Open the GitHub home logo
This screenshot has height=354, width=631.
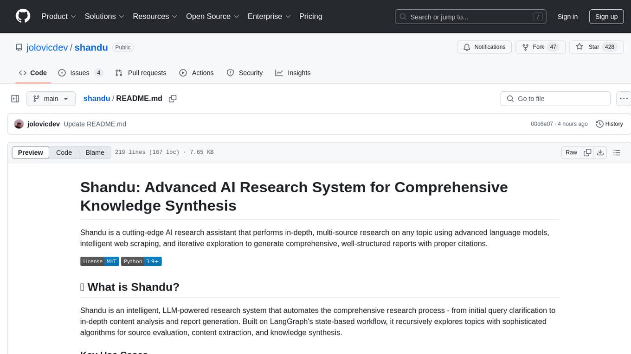click(x=23, y=16)
